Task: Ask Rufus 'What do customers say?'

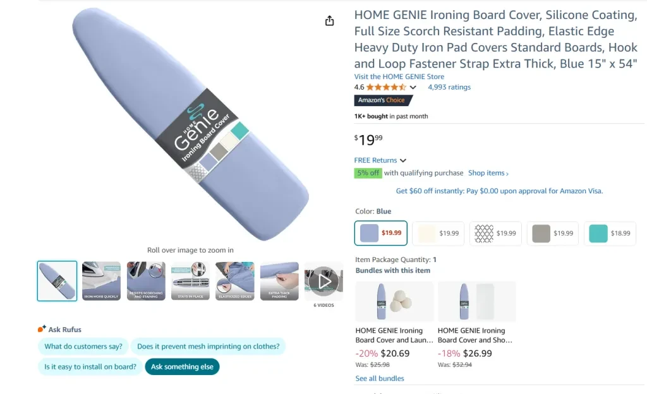Action: [x=83, y=346]
